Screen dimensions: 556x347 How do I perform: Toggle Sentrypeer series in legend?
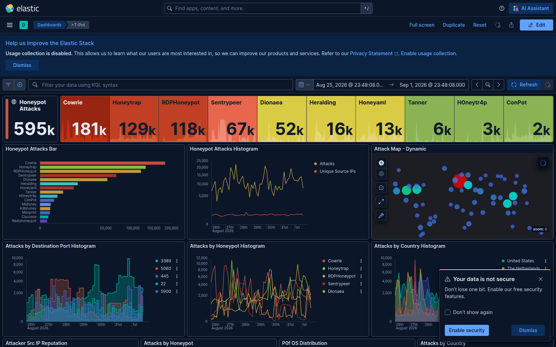[339, 284]
